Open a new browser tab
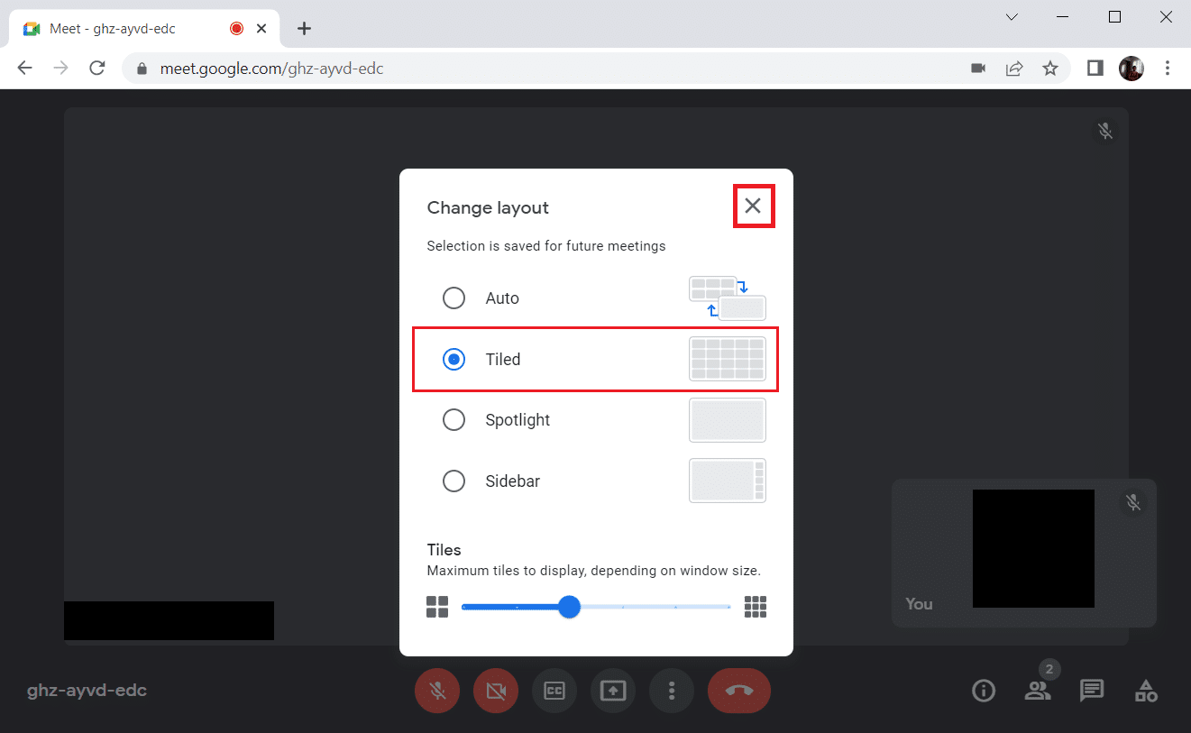Image resolution: width=1191 pixels, height=733 pixels. [305, 29]
